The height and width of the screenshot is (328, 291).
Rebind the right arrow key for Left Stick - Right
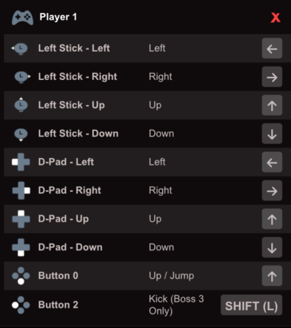272,77
